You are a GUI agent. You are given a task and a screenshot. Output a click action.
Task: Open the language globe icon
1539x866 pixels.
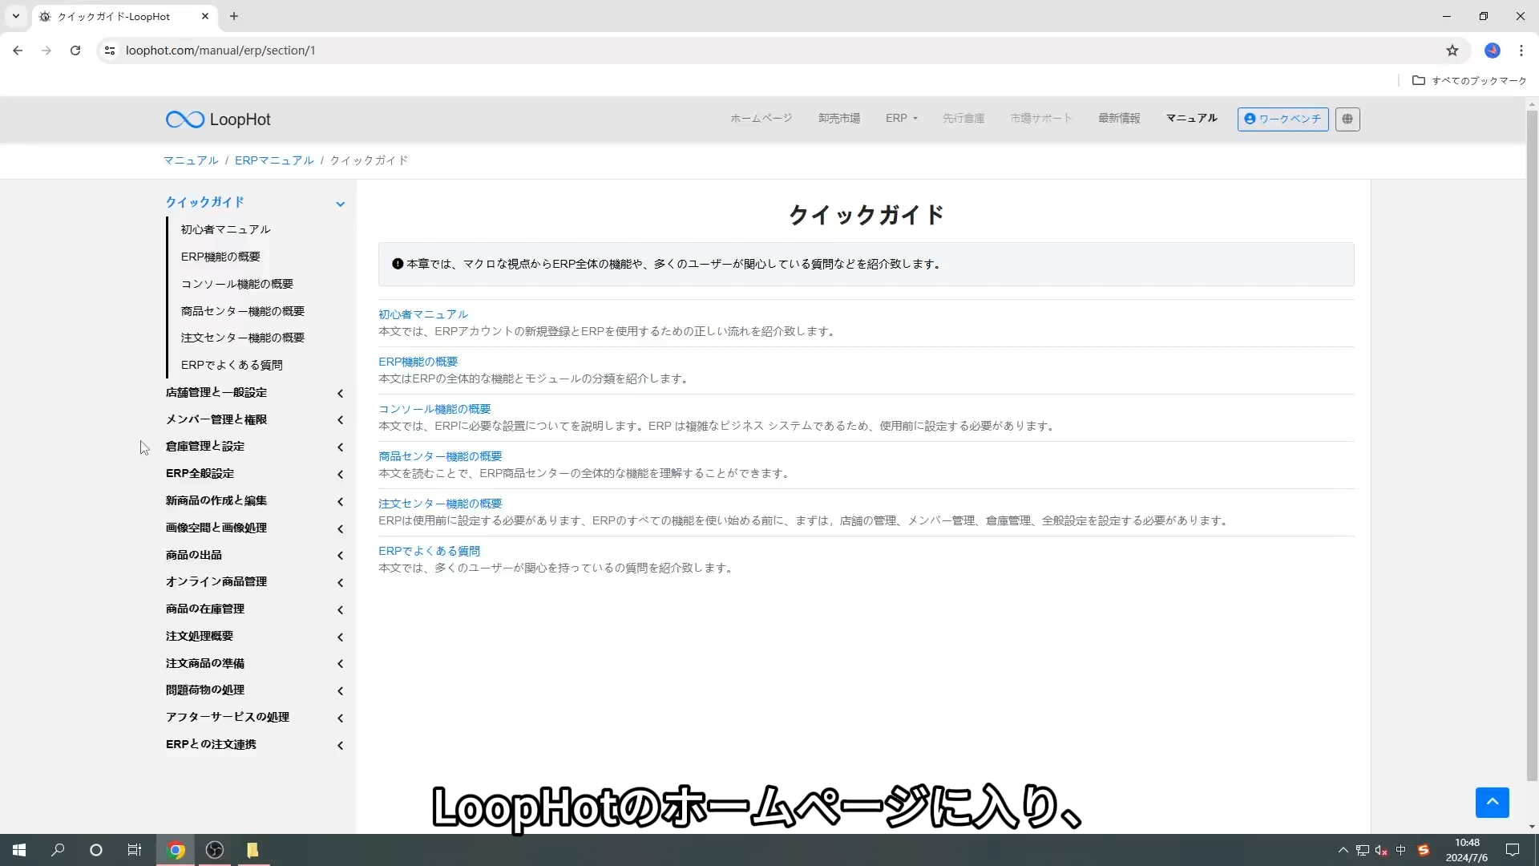coord(1347,119)
